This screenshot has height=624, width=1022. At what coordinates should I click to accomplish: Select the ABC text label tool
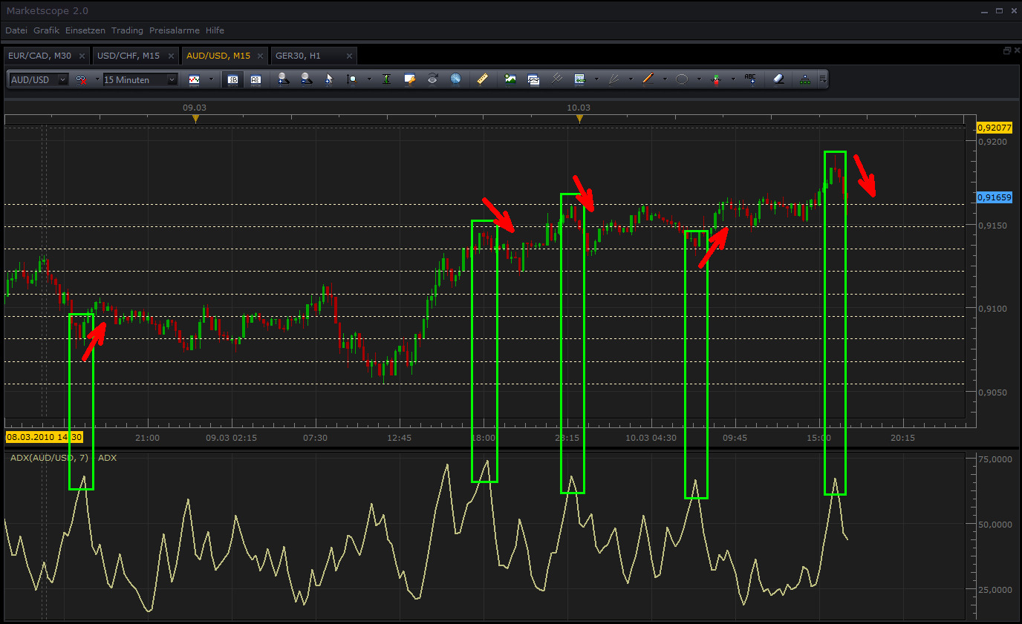pyautogui.click(x=750, y=79)
